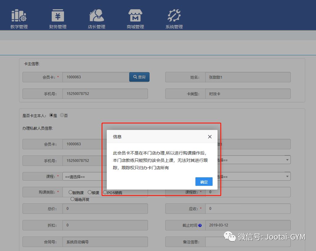Click the 会员卡 field in 卡主信息
This screenshot has width=316, height=251.
click(x=96, y=77)
